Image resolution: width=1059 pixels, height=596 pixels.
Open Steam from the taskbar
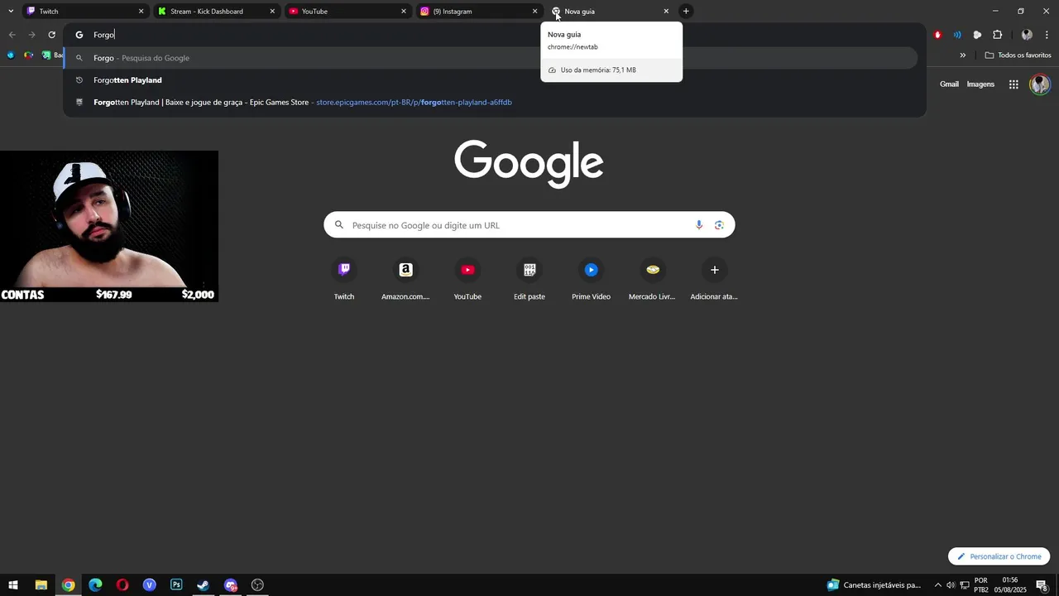[204, 585]
